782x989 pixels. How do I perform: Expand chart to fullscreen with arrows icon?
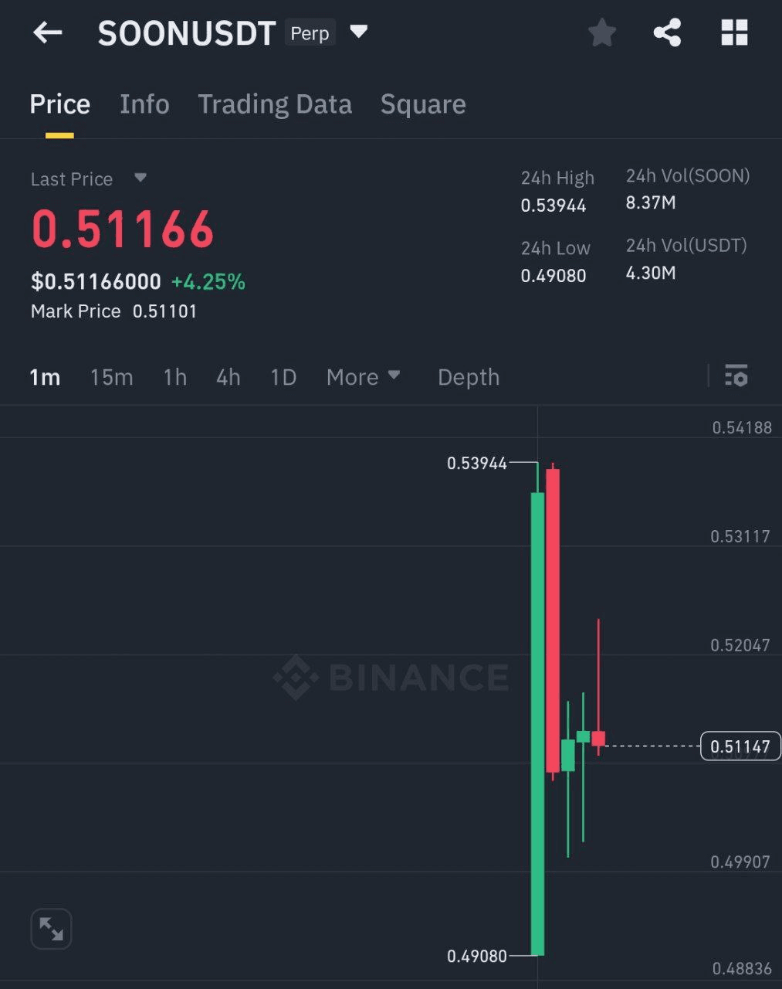tap(51, 929)
